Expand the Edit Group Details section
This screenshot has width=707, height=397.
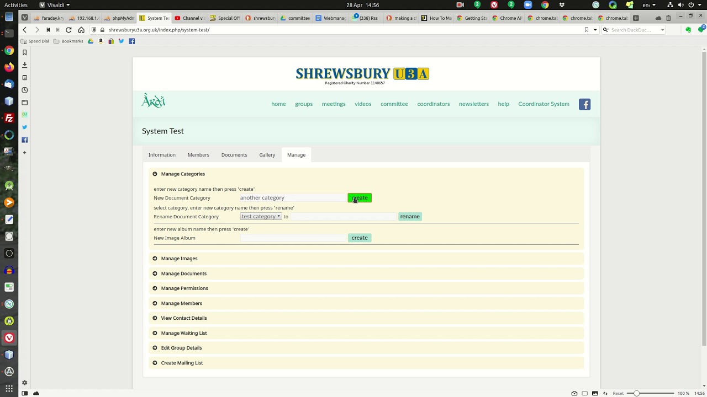point(366,348)
